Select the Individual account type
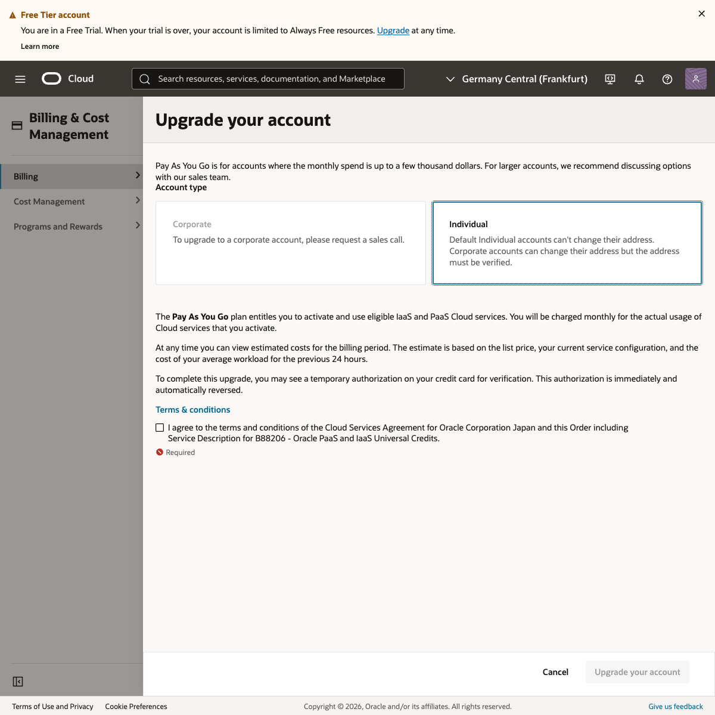Screen dimensions: 715x715 point(567,243)
